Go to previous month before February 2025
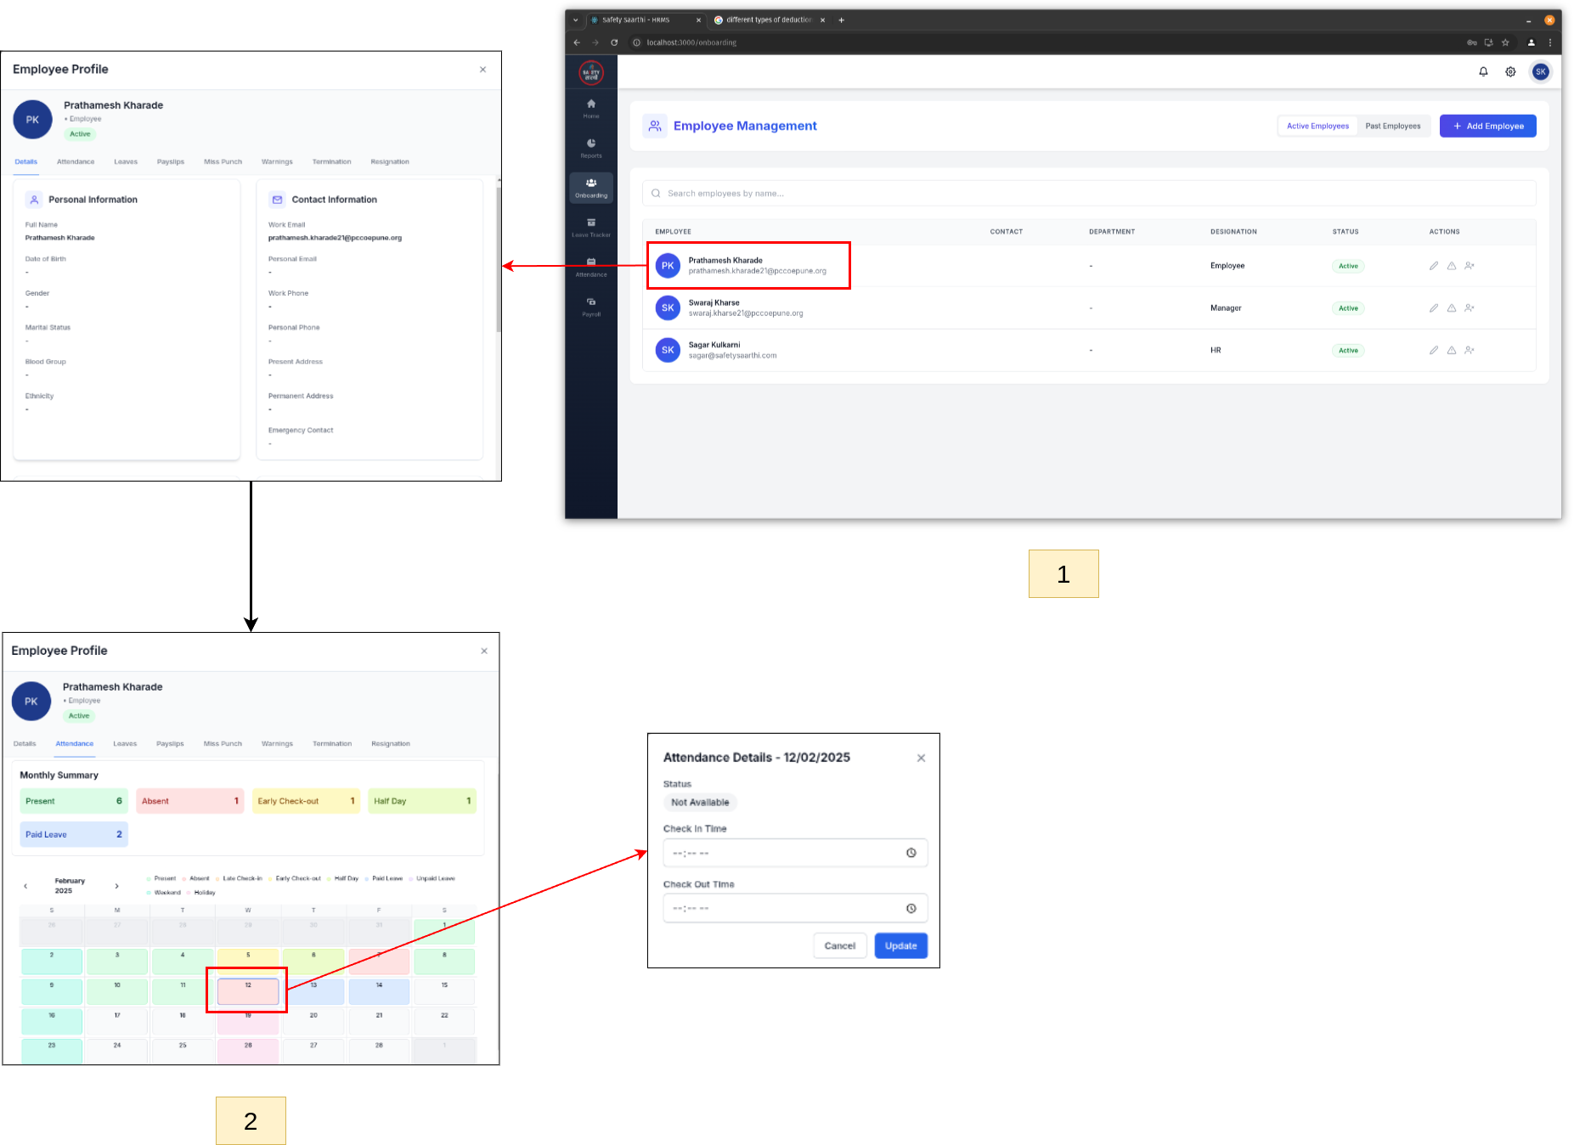Screen dimensions: 1574x1145 25,886
